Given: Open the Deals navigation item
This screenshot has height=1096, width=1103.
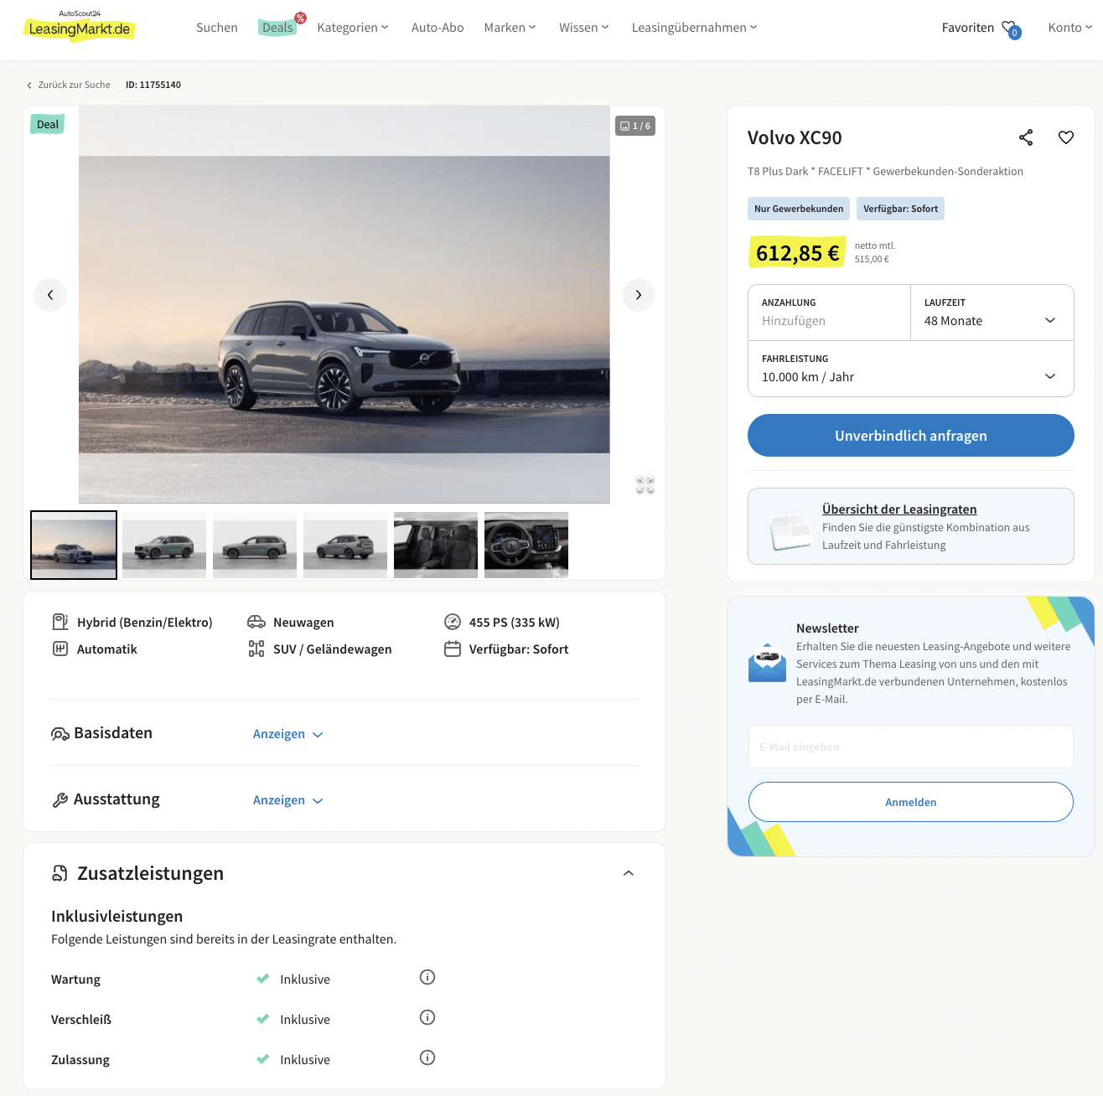Looking at the screenshot, I should pos(278,28).
